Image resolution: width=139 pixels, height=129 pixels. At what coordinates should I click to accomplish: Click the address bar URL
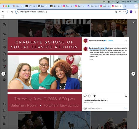click(34, 12)
